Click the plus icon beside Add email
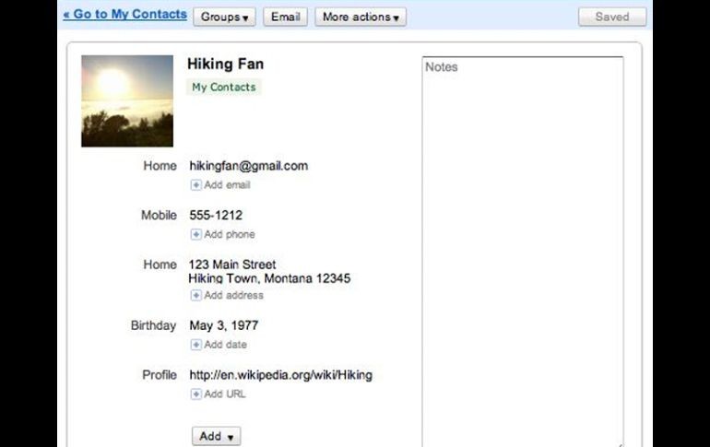710x447 pixels. (195, 185)
